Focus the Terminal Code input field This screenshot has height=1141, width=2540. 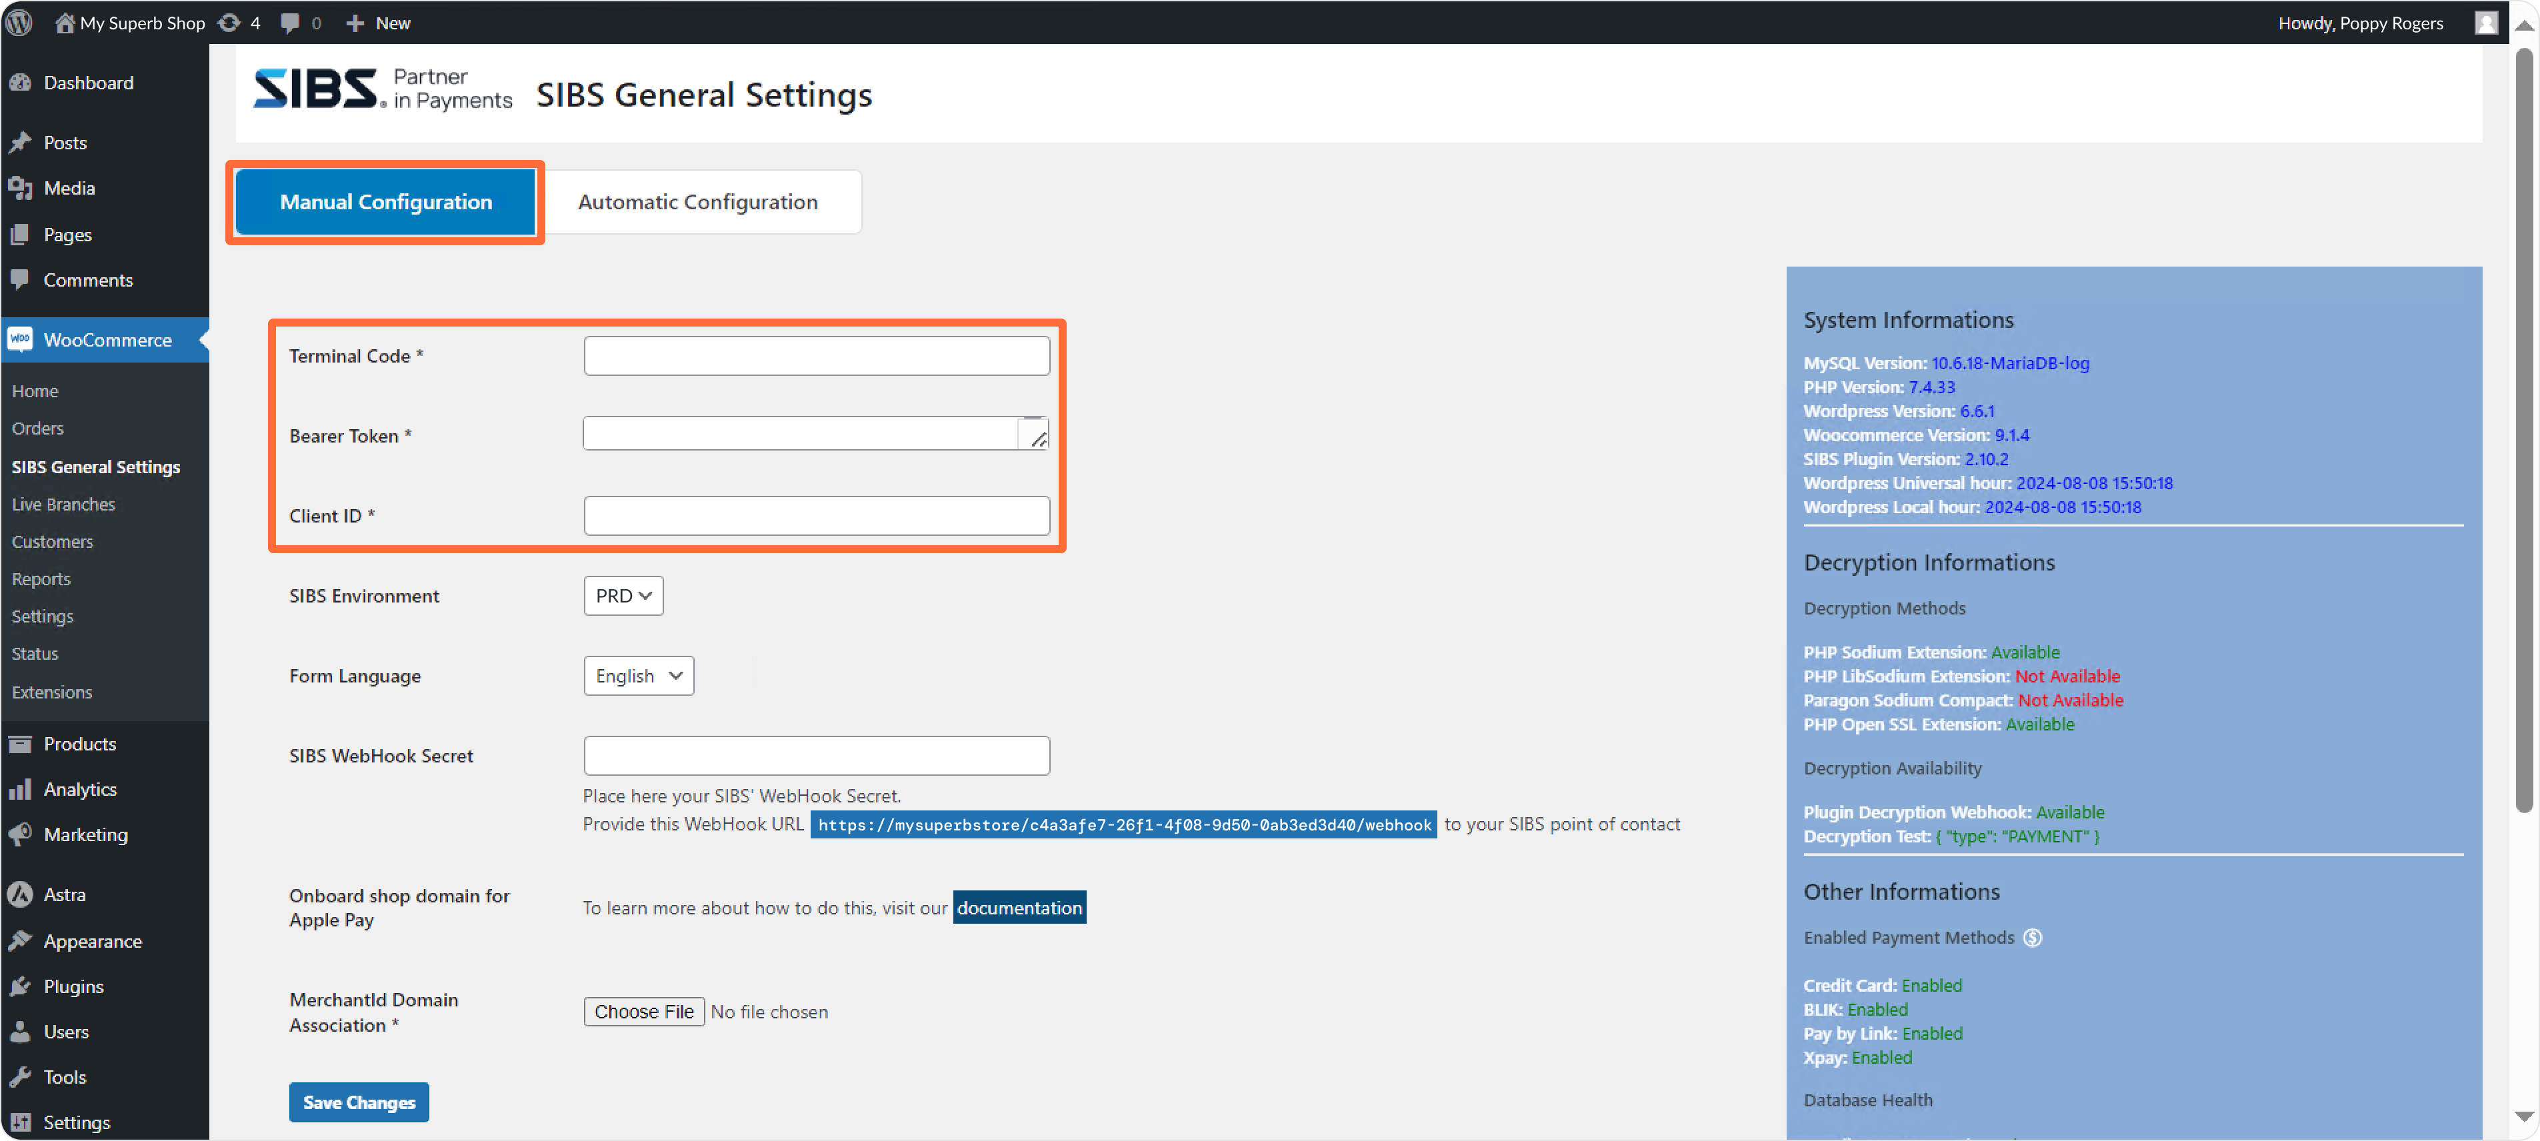click(x=817, y=355)
